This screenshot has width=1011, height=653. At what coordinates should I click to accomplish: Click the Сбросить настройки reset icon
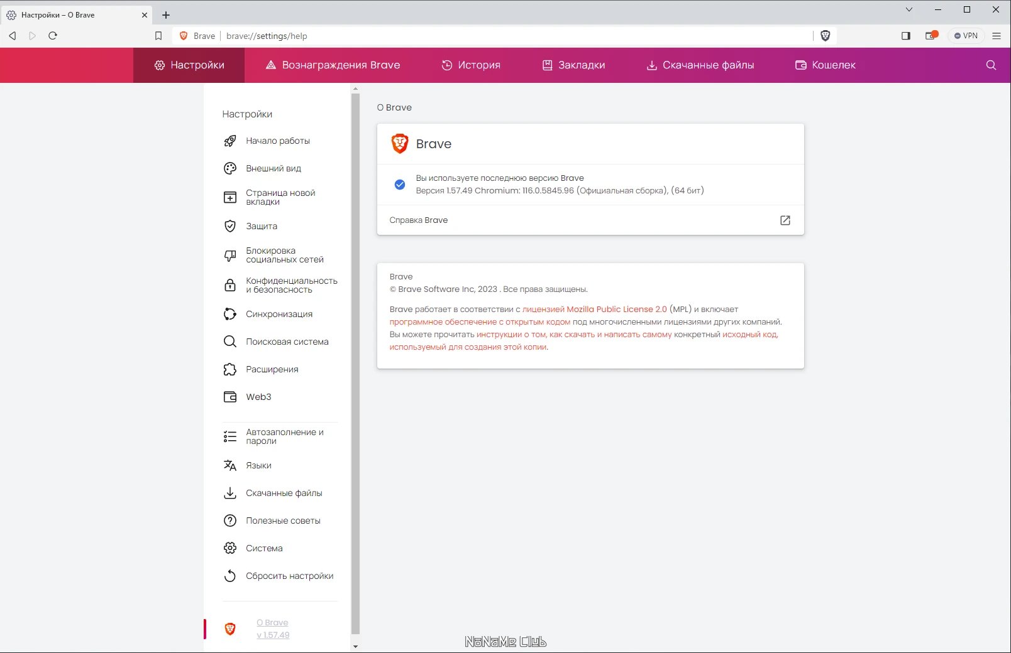pyautogui.click(x=230, y=576)
